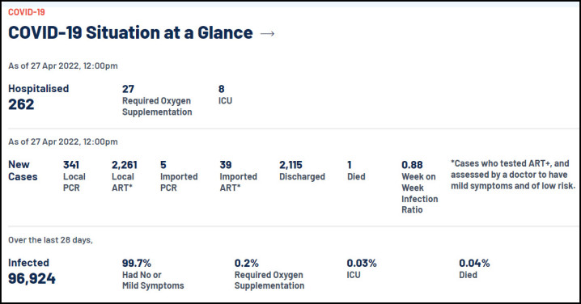Click the 1 Died figure

356,171
